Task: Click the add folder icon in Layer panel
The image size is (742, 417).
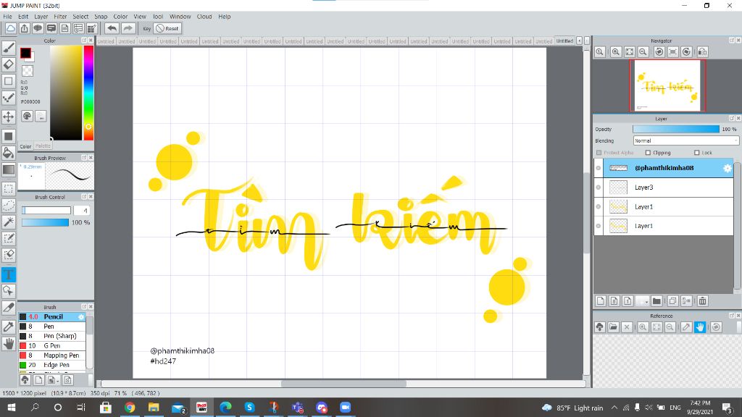Action: click(656, 301)
